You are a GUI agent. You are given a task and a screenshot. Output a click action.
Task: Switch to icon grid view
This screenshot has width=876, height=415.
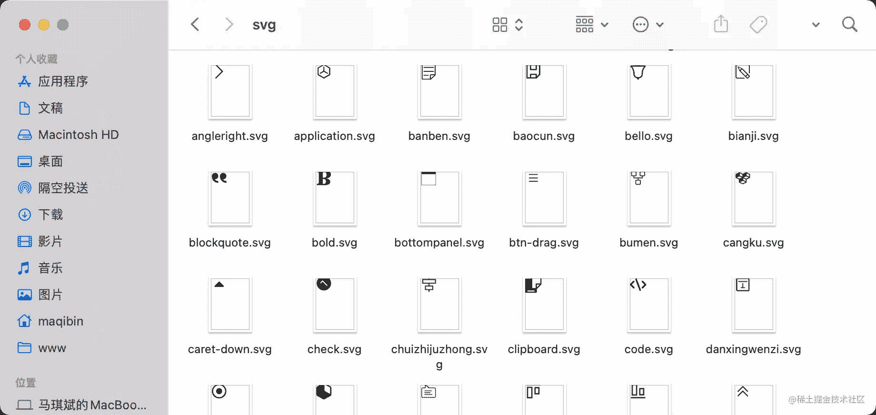point(500,24)
